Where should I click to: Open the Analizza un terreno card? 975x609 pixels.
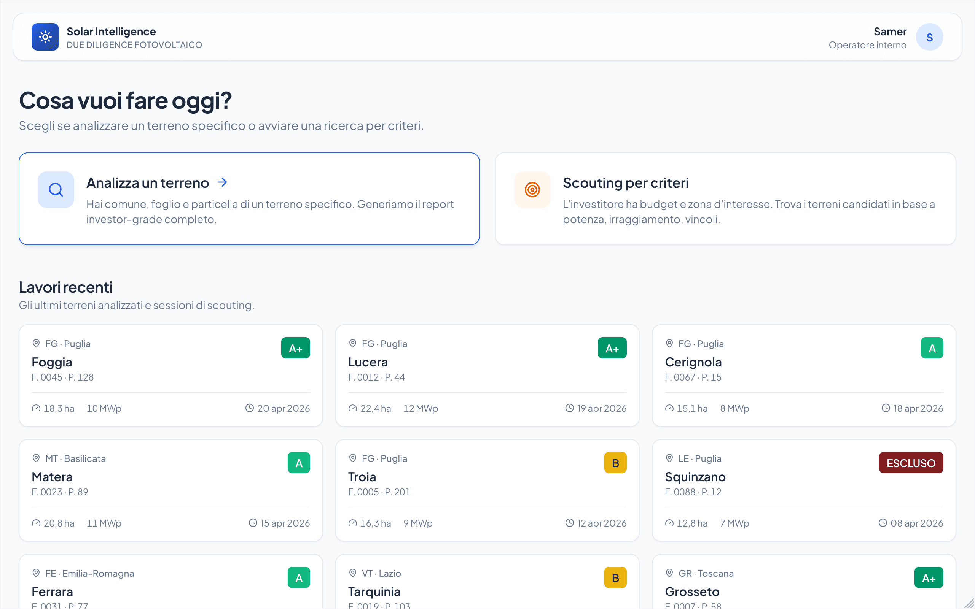click(249, 198)
